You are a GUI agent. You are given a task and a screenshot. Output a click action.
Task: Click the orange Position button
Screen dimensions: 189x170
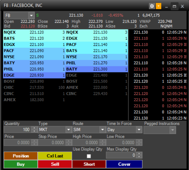click(21, 156)
